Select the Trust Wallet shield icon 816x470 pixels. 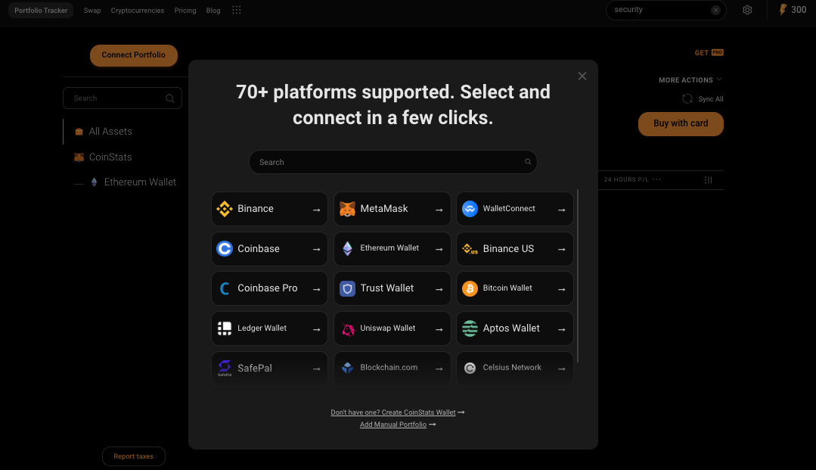346,288
